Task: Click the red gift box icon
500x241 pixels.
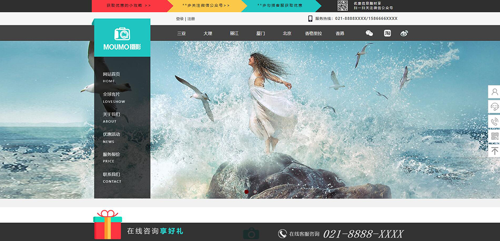Action: (108, 225)
